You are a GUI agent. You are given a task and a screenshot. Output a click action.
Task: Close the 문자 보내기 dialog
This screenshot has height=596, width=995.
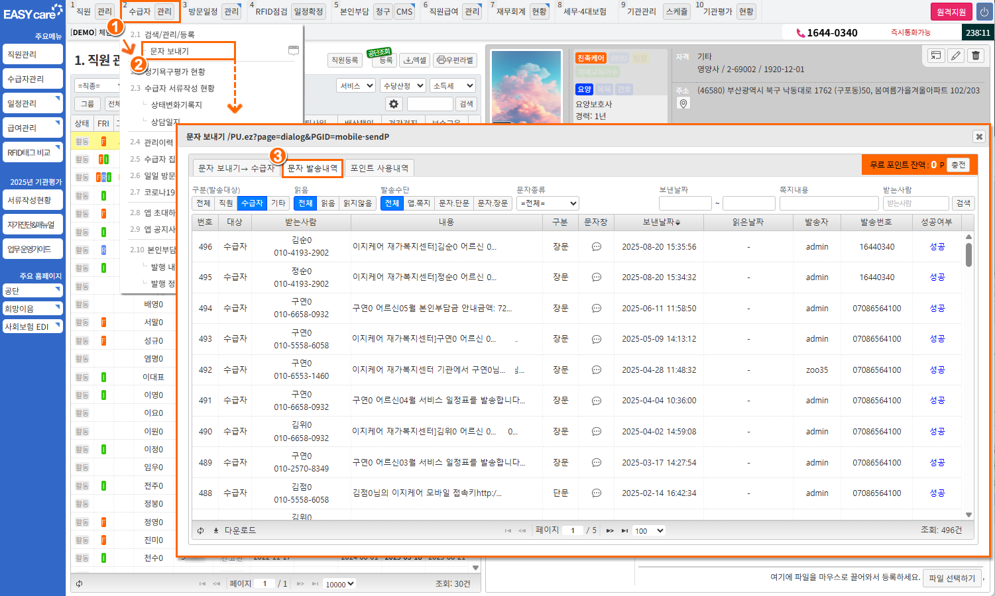(978, 136)
